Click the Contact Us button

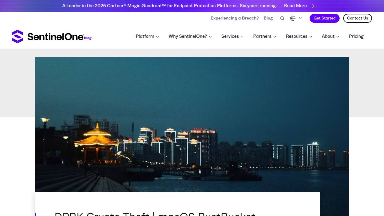[x=358, y=18]
